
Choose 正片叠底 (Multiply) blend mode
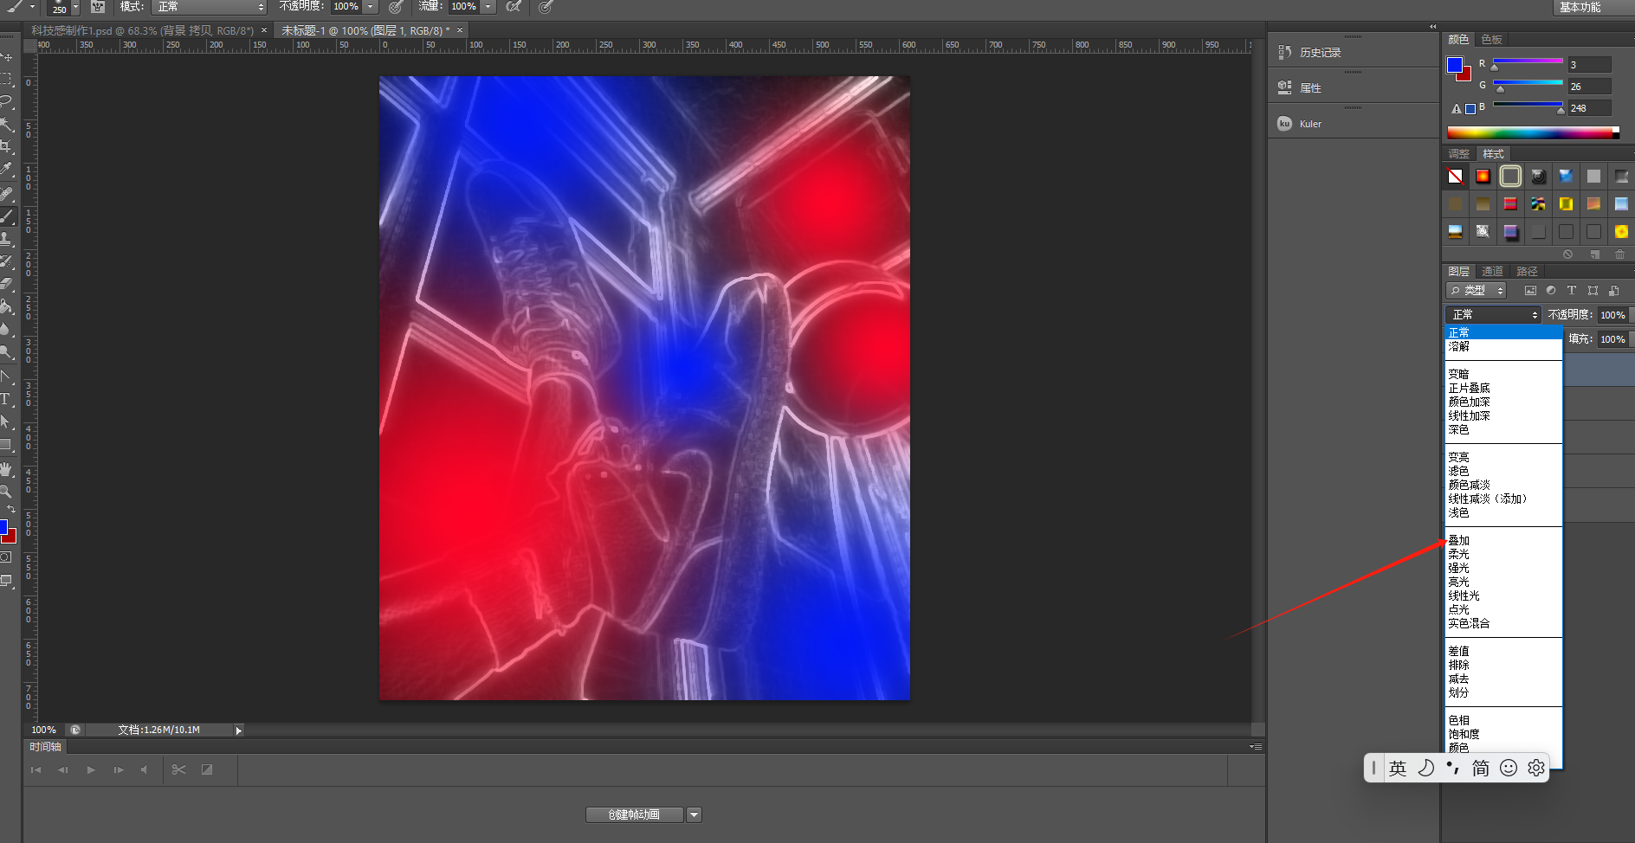pyautogui.click(x=1470, y=388)
